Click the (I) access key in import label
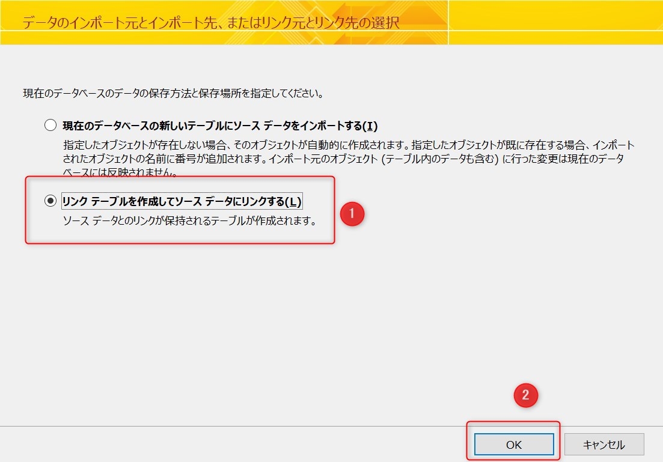This screenshot has height=462, width=663. click(x=370, y=126)
